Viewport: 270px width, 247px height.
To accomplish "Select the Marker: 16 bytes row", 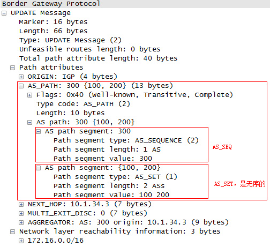I will [x=53, y=22].
